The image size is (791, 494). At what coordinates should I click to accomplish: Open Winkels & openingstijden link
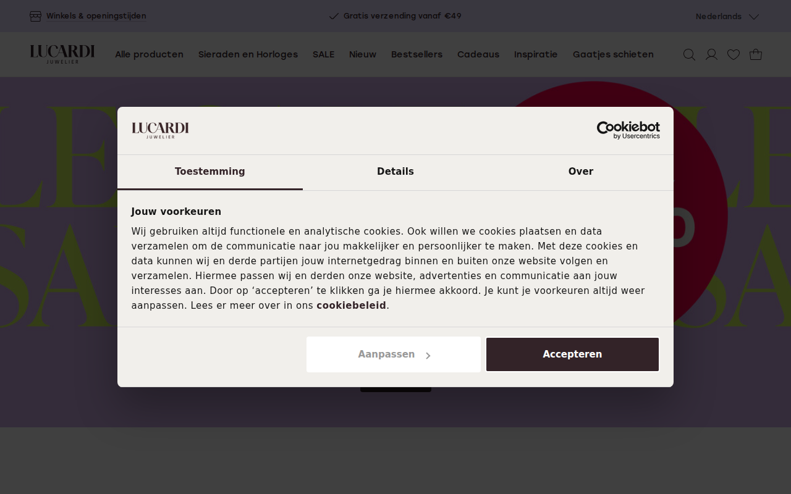(96, 16)
